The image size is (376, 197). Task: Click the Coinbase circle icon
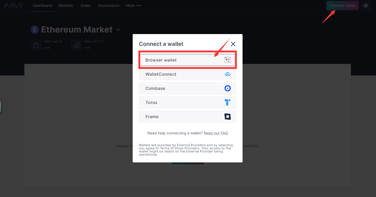click(x=228, y=88)
